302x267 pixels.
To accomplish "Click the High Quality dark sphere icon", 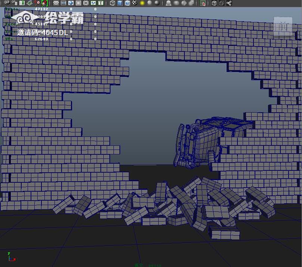I will tap(157, 3).
